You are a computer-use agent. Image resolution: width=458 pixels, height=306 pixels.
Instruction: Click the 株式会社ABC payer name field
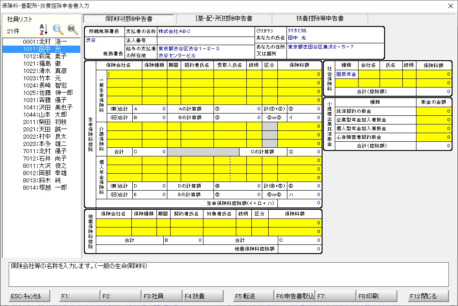click(x=206, y=31)
